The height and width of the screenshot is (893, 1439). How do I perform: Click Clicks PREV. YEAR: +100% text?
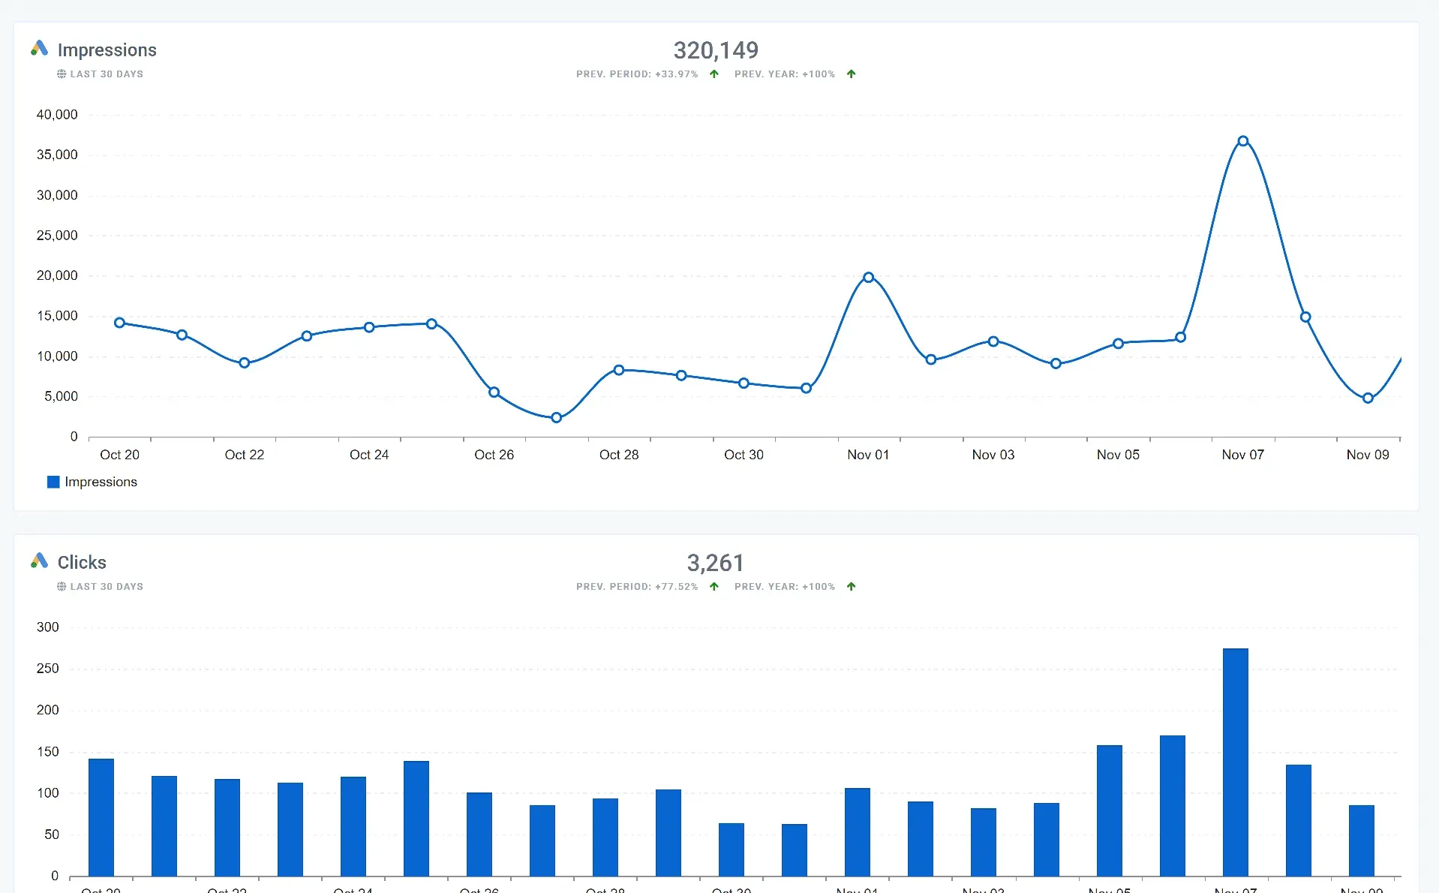785,587
